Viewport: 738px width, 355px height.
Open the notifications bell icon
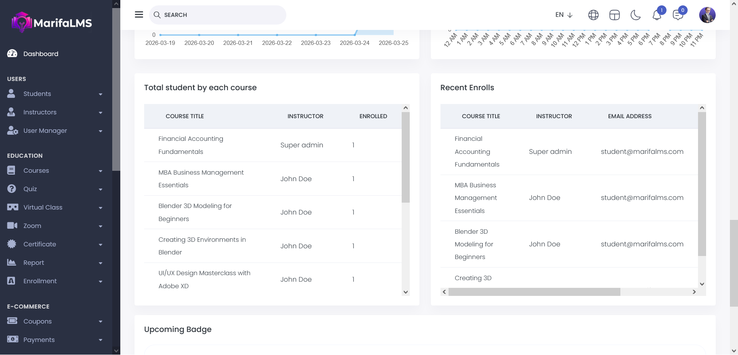[657, 15]
